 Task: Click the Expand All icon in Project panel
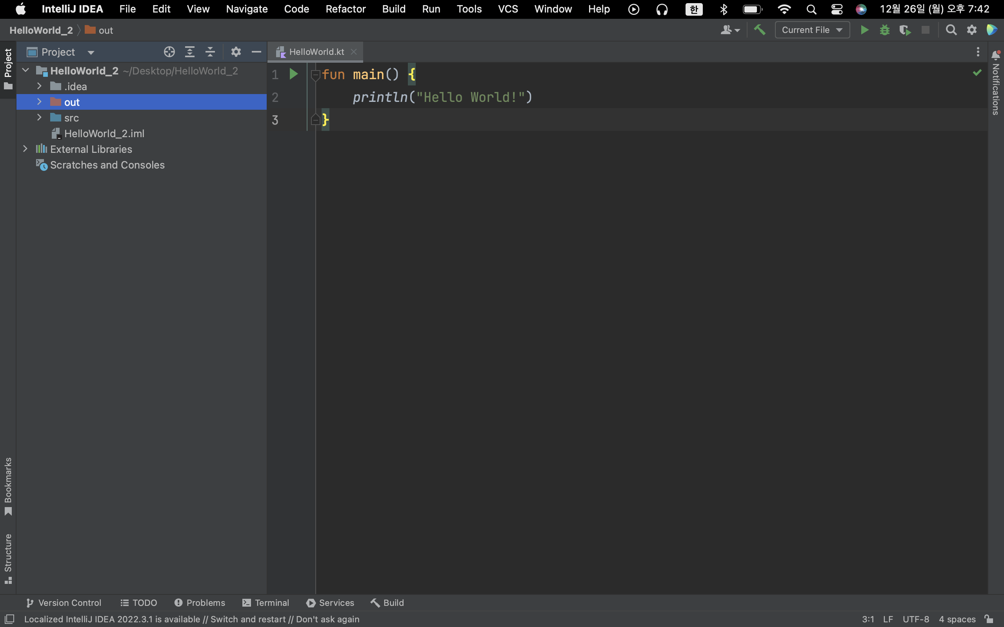point(189,52)
